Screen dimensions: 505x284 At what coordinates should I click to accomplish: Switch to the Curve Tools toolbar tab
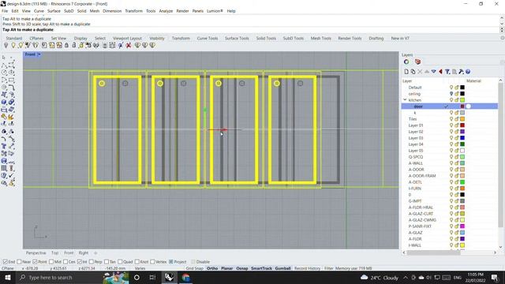click(208, 38)
